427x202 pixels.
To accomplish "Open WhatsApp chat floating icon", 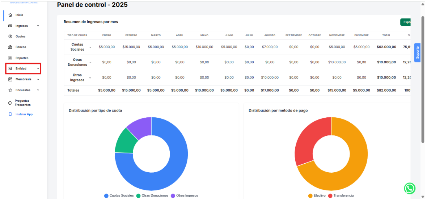I will 410,188.
